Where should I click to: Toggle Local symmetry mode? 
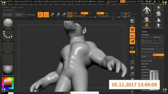[x=132, y=42]
